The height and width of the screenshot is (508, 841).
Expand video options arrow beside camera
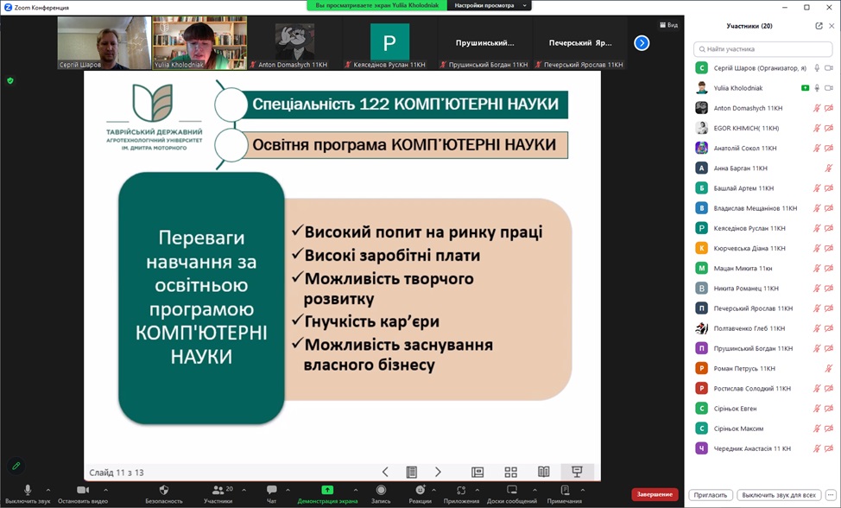coord(105,490)
